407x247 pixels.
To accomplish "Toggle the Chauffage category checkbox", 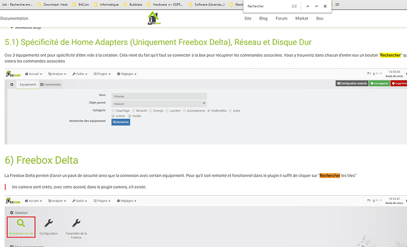I will pos(113,111).
